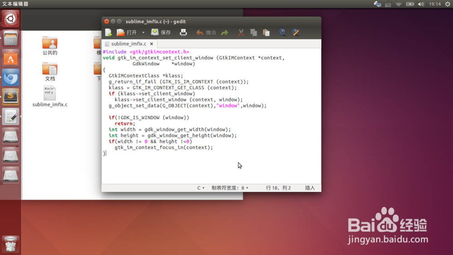The width and height of the screenshot is (453, 255).
Task: Launch the Chromium browser
Action: 11,78
